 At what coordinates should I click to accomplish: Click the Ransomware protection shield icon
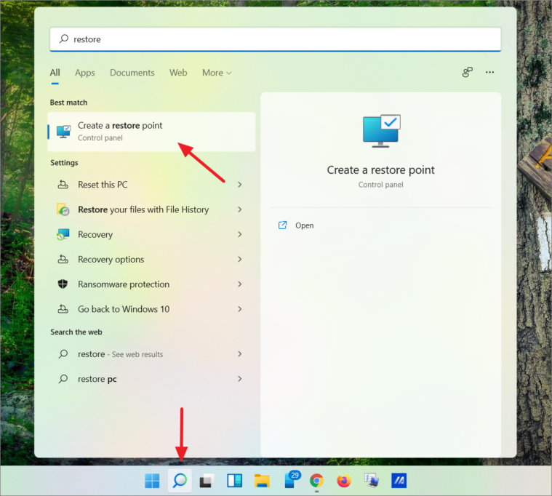pos(63,284)
